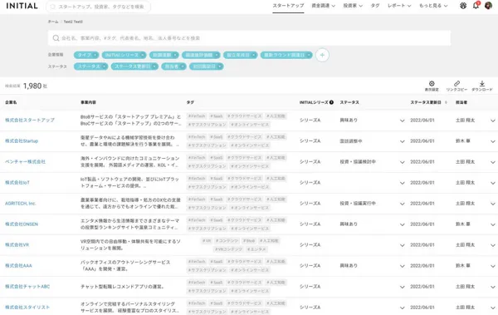Expand status dropdown for ベンチャー株式会社 row
Screen dimensions: 498x315
402,162
